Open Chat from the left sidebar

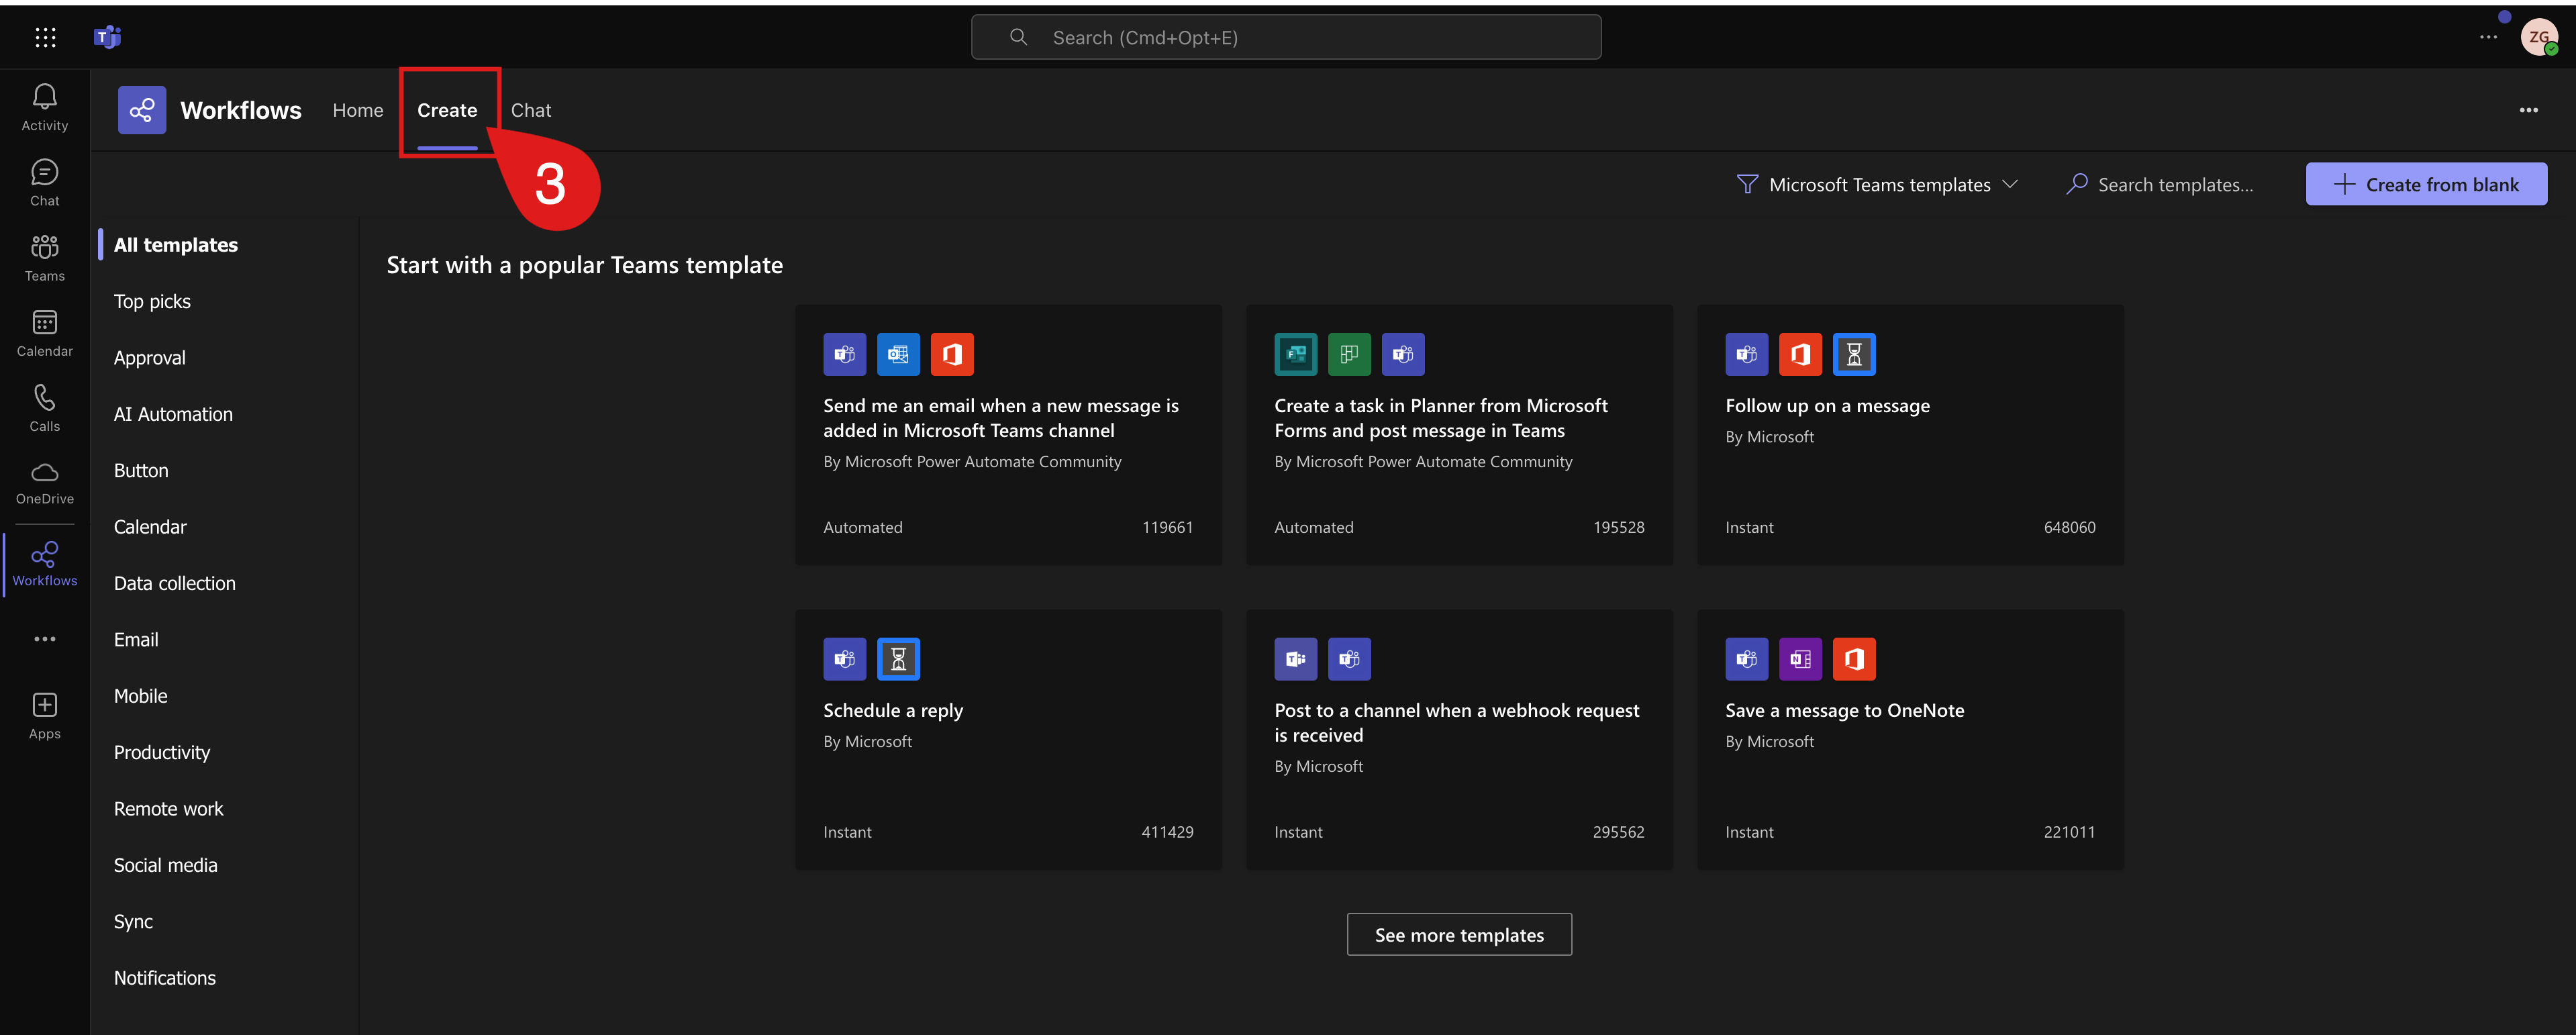pyautogui.click(x=45, y=181)
